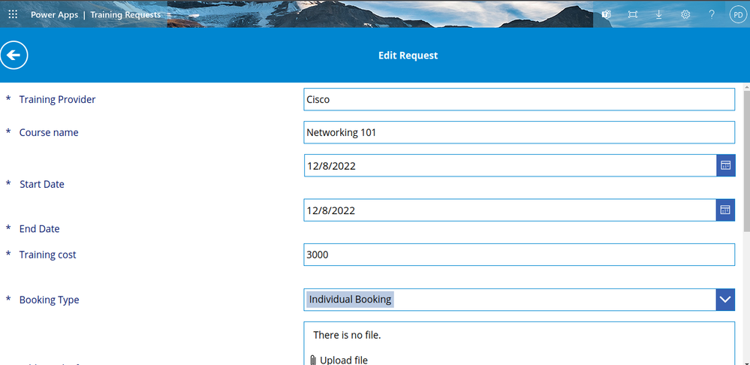Click the paperclip Upload file icon
This screenshot has height=365, width=750.
pyautogui.click(x=313, y=360)
